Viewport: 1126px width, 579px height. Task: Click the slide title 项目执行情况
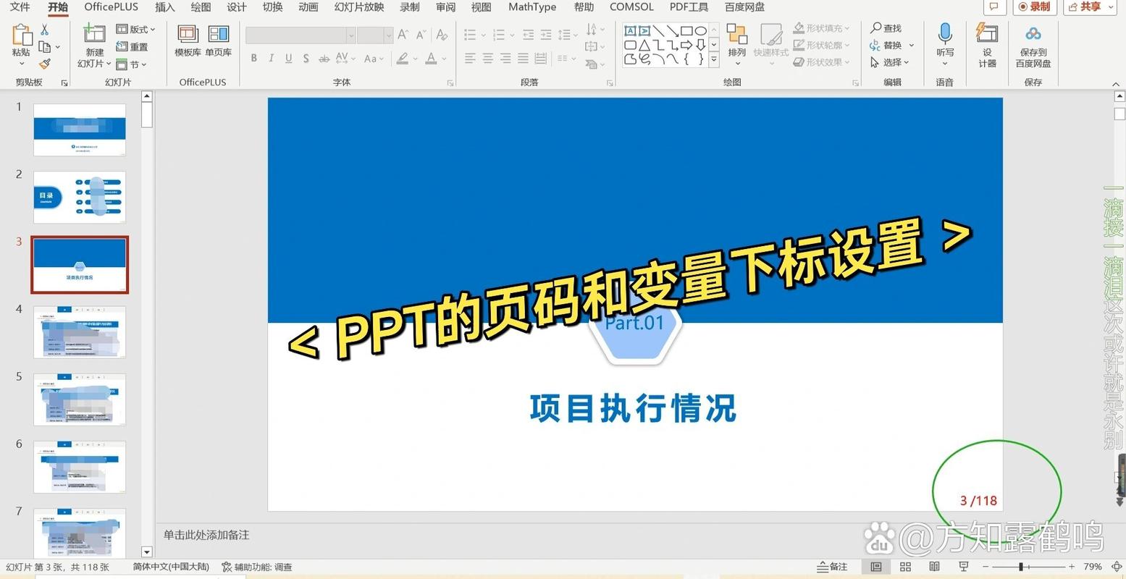click(634, 408)
